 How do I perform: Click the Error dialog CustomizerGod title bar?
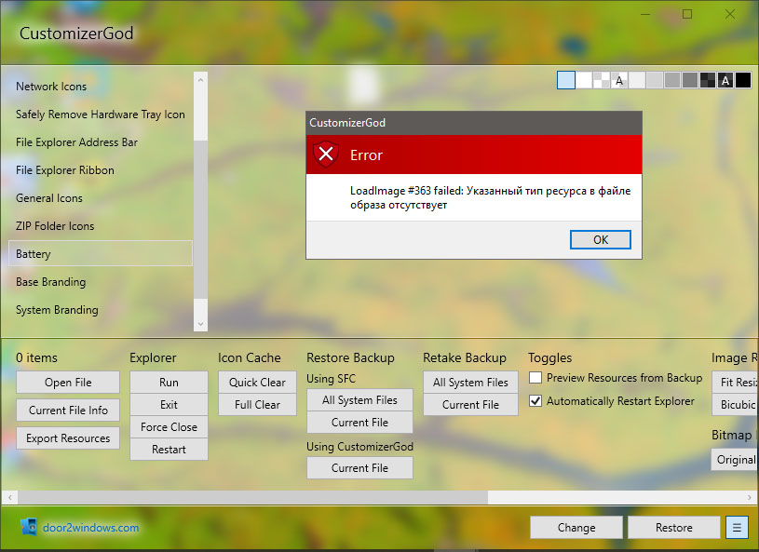pyautogui.click(x=474, y=123)
